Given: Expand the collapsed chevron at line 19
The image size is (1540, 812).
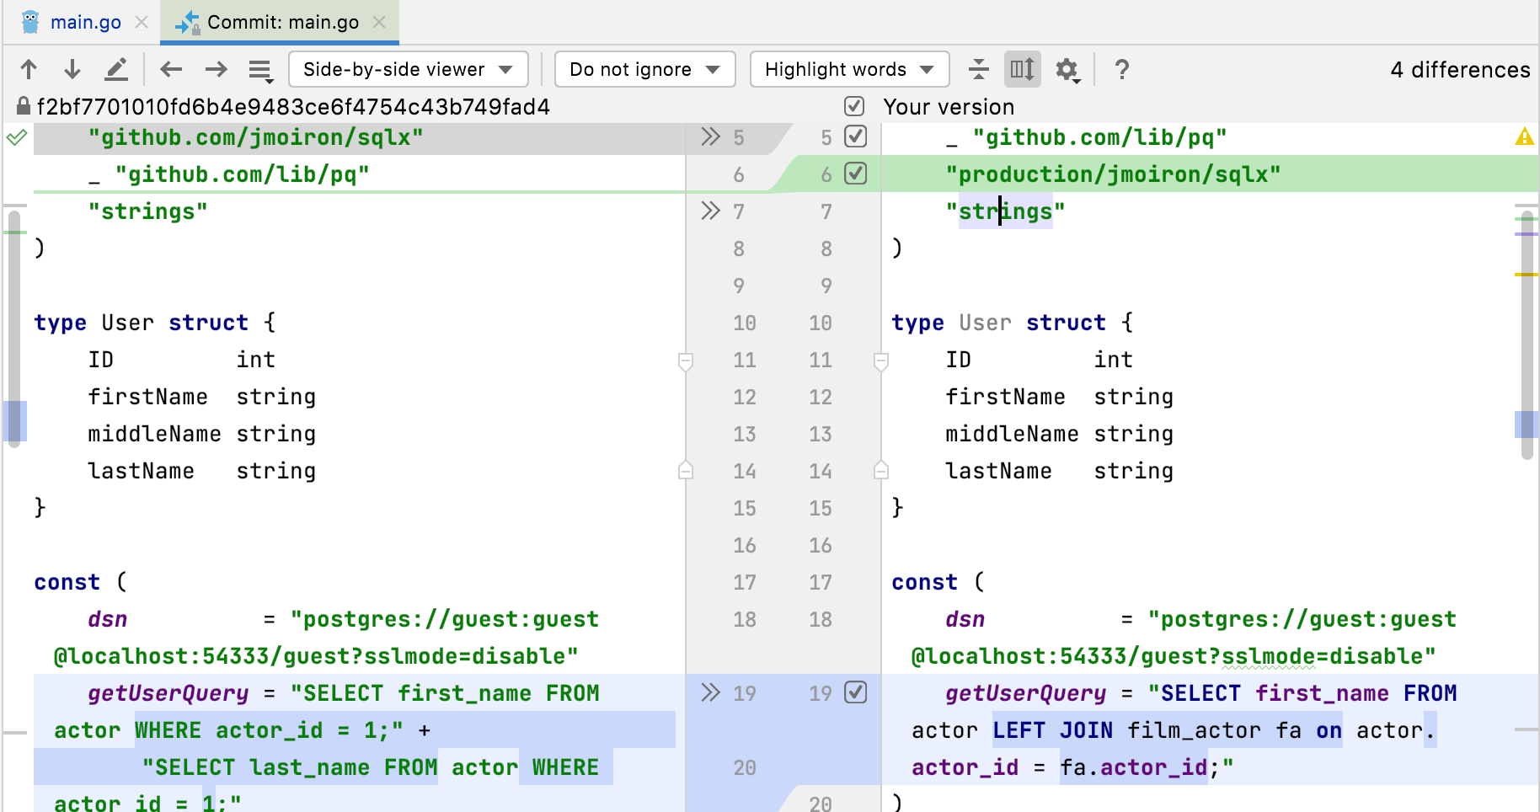Looking at the screenshot, I should tap(711, 692).
